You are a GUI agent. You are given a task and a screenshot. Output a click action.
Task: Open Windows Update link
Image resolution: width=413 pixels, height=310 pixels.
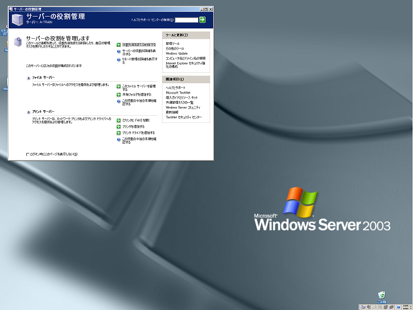177,53
